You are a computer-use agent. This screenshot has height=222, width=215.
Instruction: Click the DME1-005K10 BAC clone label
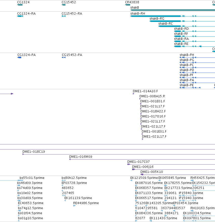(152, 172)
